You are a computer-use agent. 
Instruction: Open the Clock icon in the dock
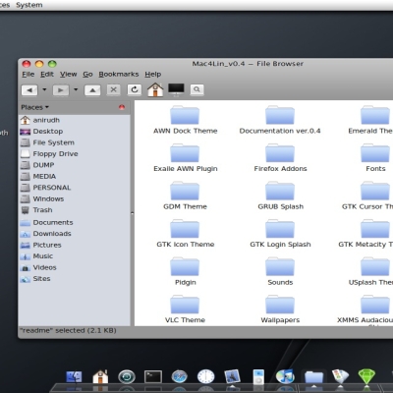205,377
